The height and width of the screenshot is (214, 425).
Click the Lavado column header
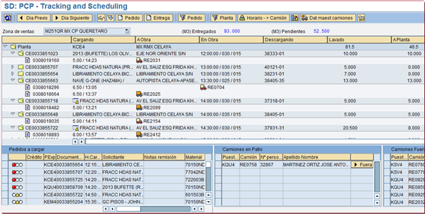[359, 40]
